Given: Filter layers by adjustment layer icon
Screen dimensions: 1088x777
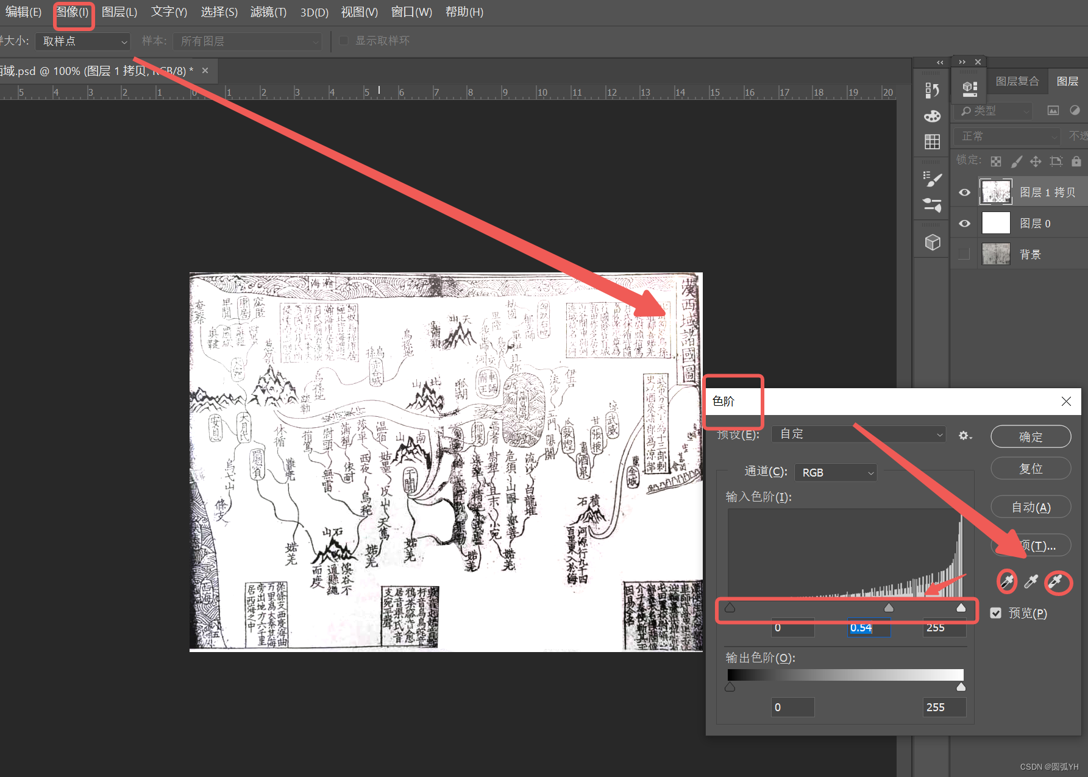Looking at the screenshot, I should pyautogui.click(x=1075, y=110).
